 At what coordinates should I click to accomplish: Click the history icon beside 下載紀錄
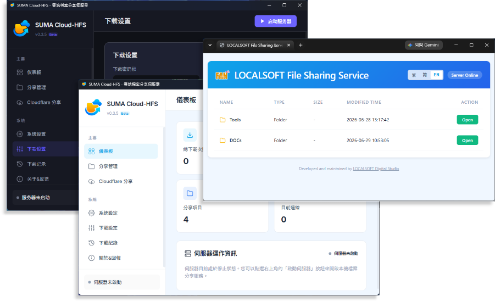click(92, 243)
